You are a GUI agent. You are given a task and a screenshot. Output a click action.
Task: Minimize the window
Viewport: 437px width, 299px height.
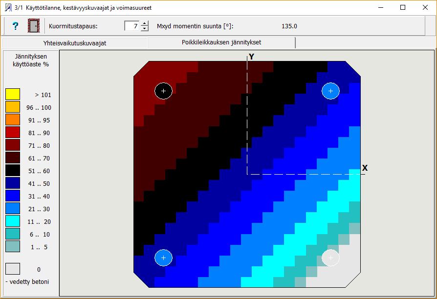pyautogui.click(x=381, y=7)
